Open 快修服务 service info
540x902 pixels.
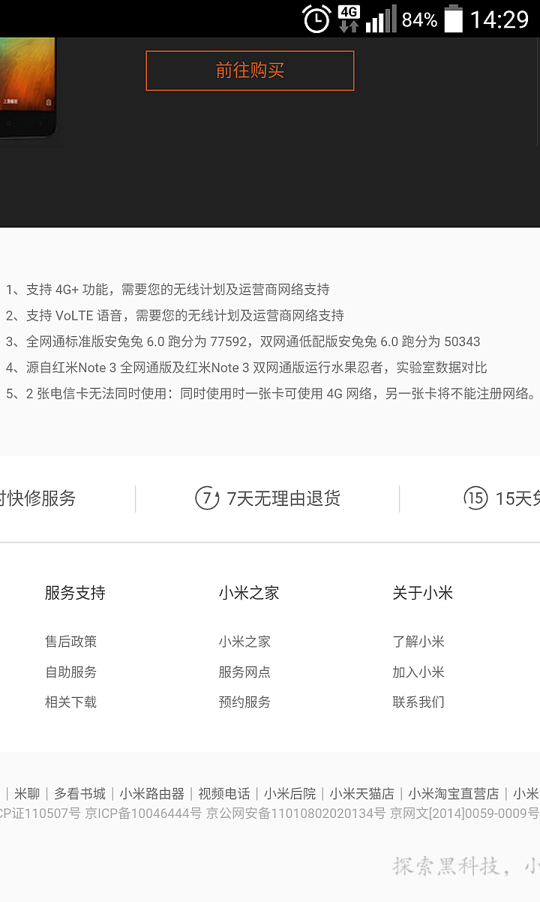38,498
